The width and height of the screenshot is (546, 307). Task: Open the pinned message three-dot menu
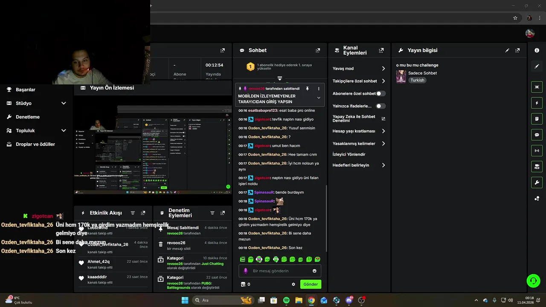318,89
